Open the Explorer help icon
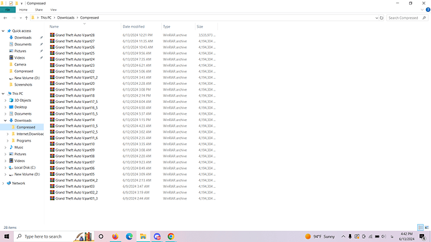Viewport: 431px width, 242px height. pyautogui.click(x=428, y=9)
